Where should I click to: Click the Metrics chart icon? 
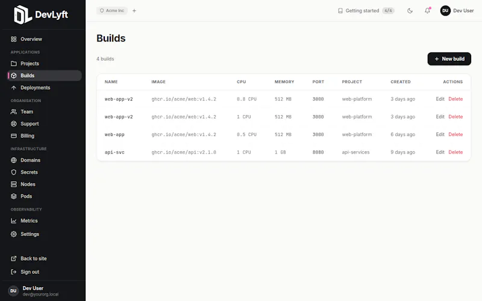(13, 221)
